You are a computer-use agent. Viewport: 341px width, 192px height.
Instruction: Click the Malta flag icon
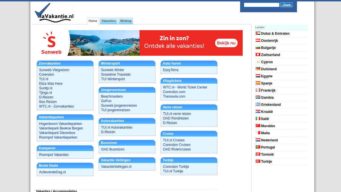coord(258,133)
